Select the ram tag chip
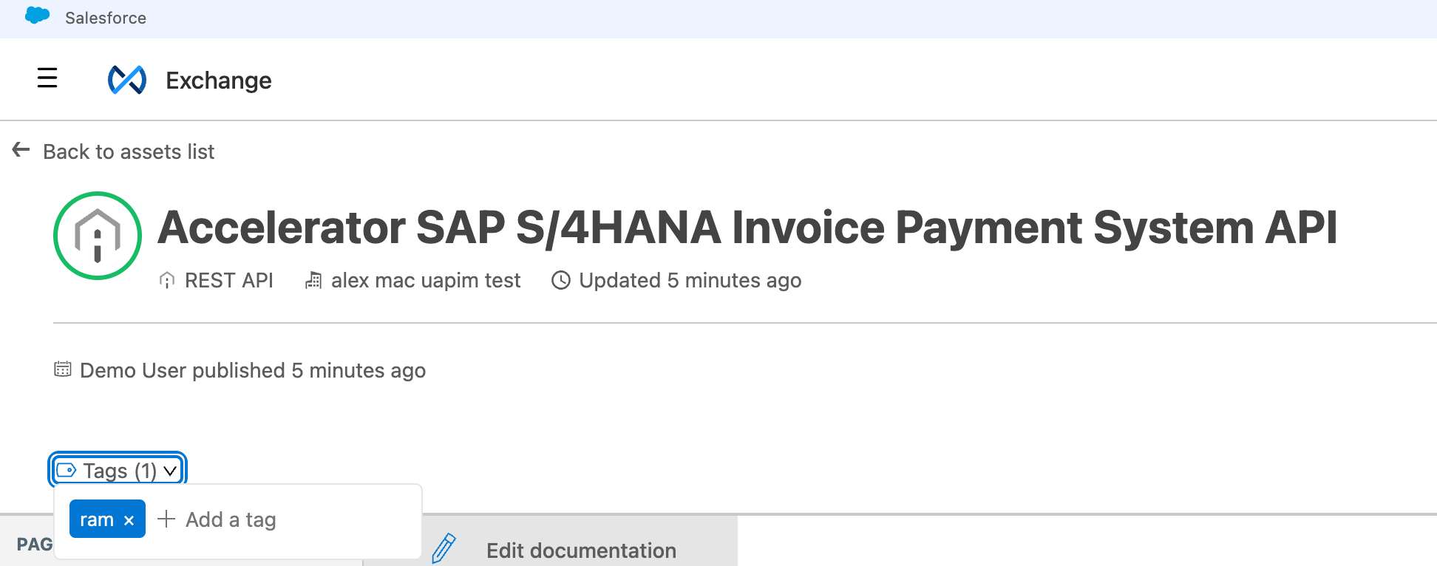The width and height of the screenshot is (1437, 566). pos(96,520)
